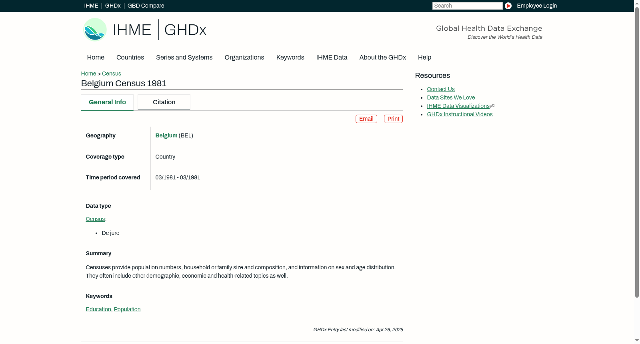Click scrollbar down arrow

tap(637, 340)
